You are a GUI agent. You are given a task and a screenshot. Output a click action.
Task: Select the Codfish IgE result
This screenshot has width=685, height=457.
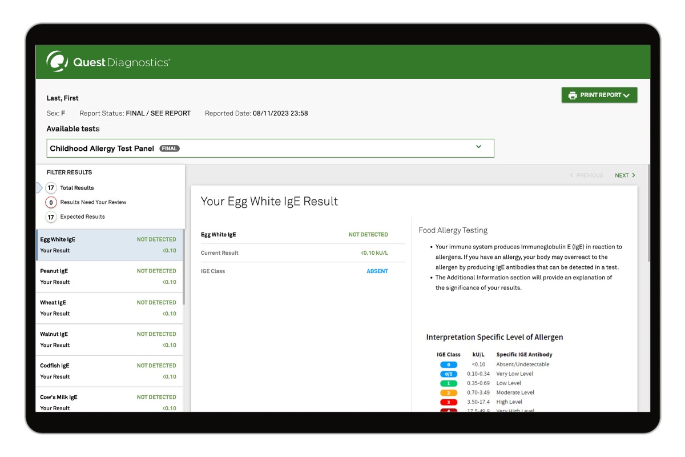point(108,371)
